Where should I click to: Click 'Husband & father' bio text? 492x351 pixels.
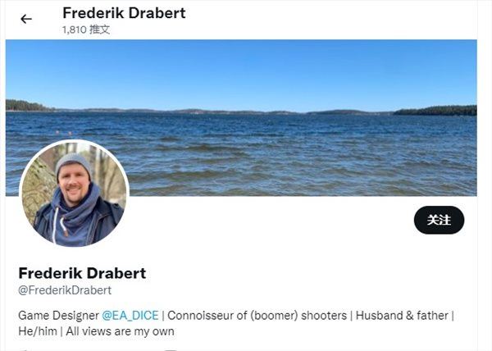[402, 315]
